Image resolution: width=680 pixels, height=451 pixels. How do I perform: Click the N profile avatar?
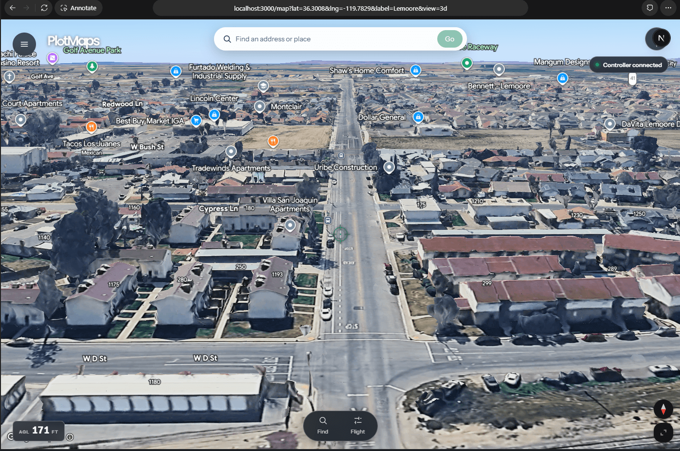tap(661, 38)
